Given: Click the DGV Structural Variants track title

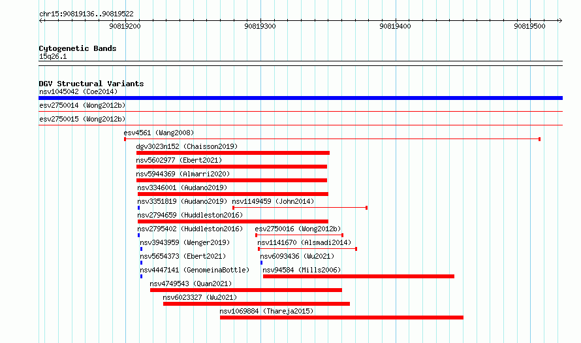Looking at the screenshot, I should tap(91, 84).
